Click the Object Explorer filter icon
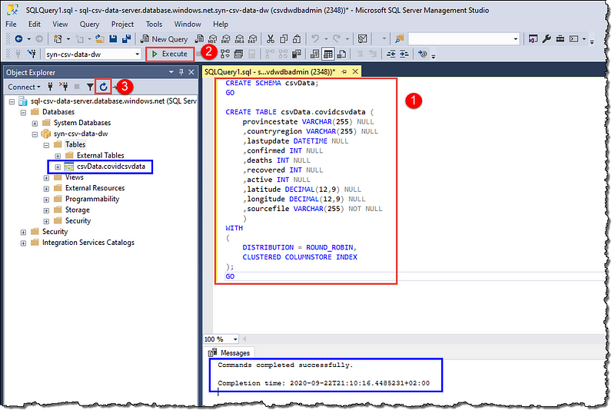Viewport: 615px width, 413px height. point(90,87)
